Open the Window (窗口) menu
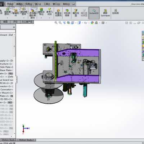 57,4
